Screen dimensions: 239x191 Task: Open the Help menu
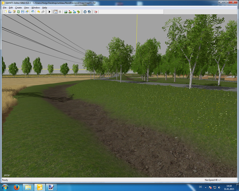click(45, 7)
